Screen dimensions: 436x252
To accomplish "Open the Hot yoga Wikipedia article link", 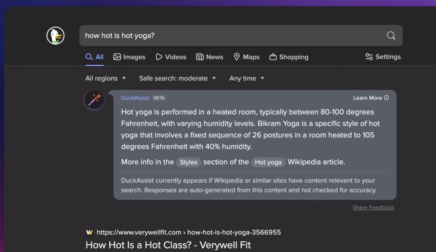I will pos(268,162).
